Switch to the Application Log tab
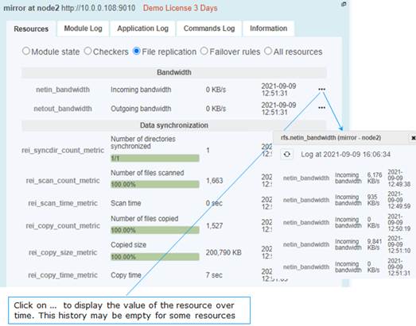The image size is (416, 326). pos(142,29)
